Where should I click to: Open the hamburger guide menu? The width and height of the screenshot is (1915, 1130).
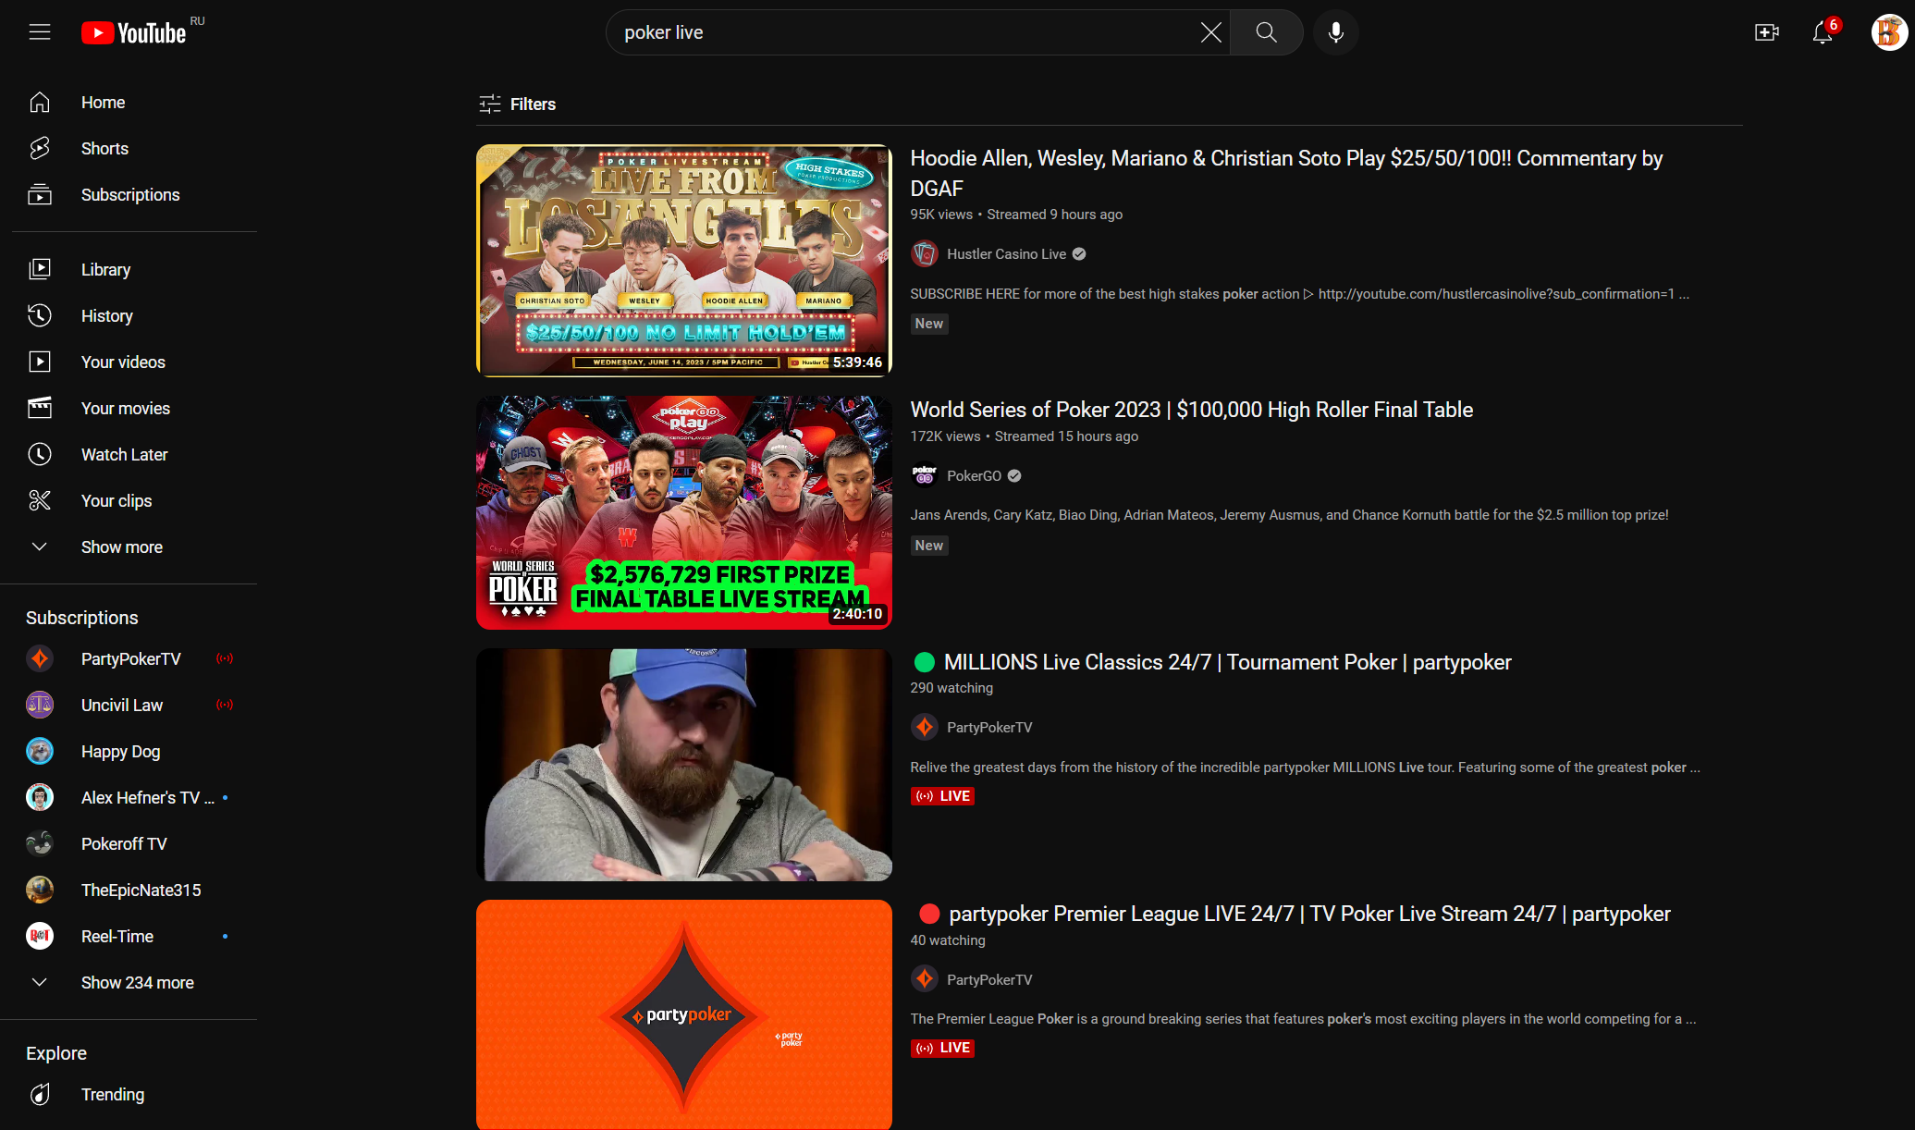click(39, 32)
